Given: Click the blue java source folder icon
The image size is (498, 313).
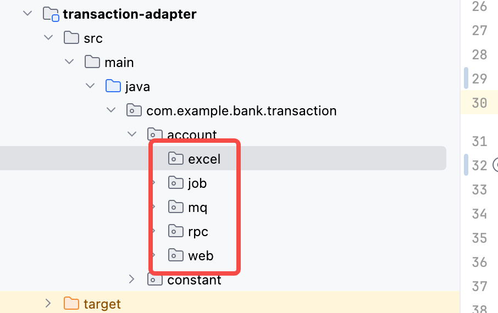Looking at the screenshot, I should pyautogui.click(x=113, y=86).
